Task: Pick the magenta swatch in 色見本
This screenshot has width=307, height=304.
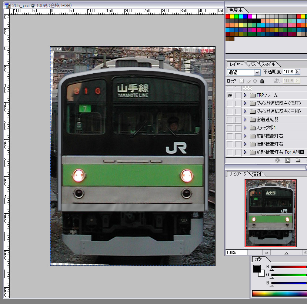Action: click(250, 16)
